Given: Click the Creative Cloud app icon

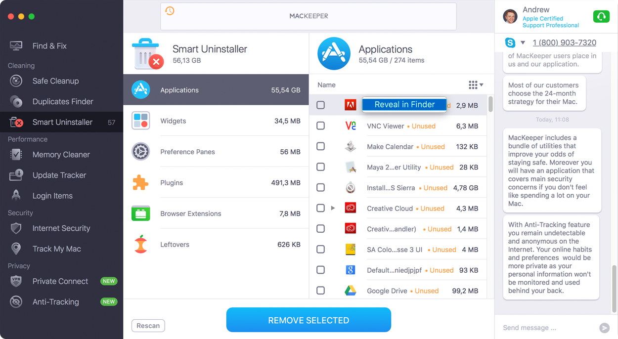Looking at the screenshot, I should tap(350, 209).
